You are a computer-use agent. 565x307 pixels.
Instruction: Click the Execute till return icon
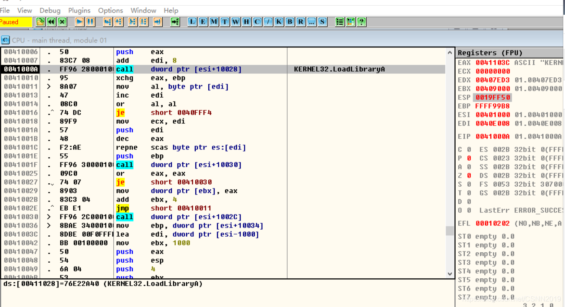coord(158,22)
